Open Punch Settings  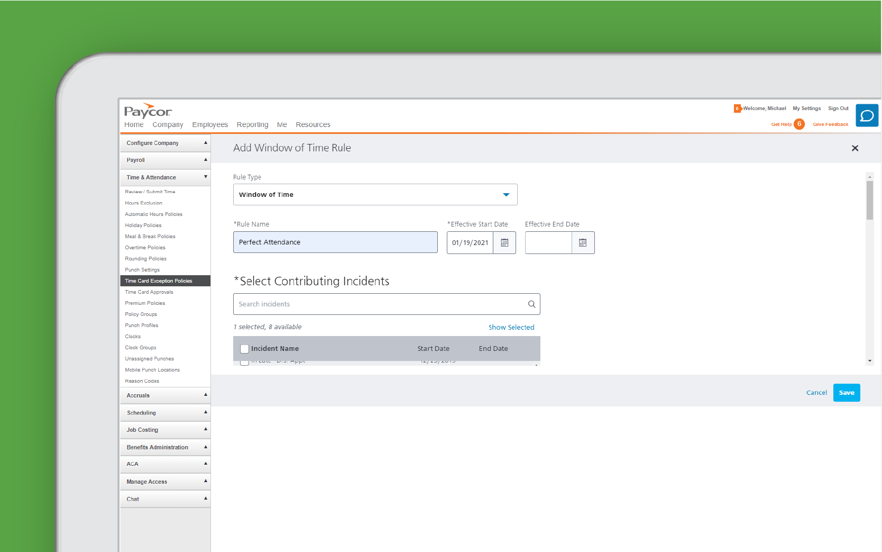(142, 270)
